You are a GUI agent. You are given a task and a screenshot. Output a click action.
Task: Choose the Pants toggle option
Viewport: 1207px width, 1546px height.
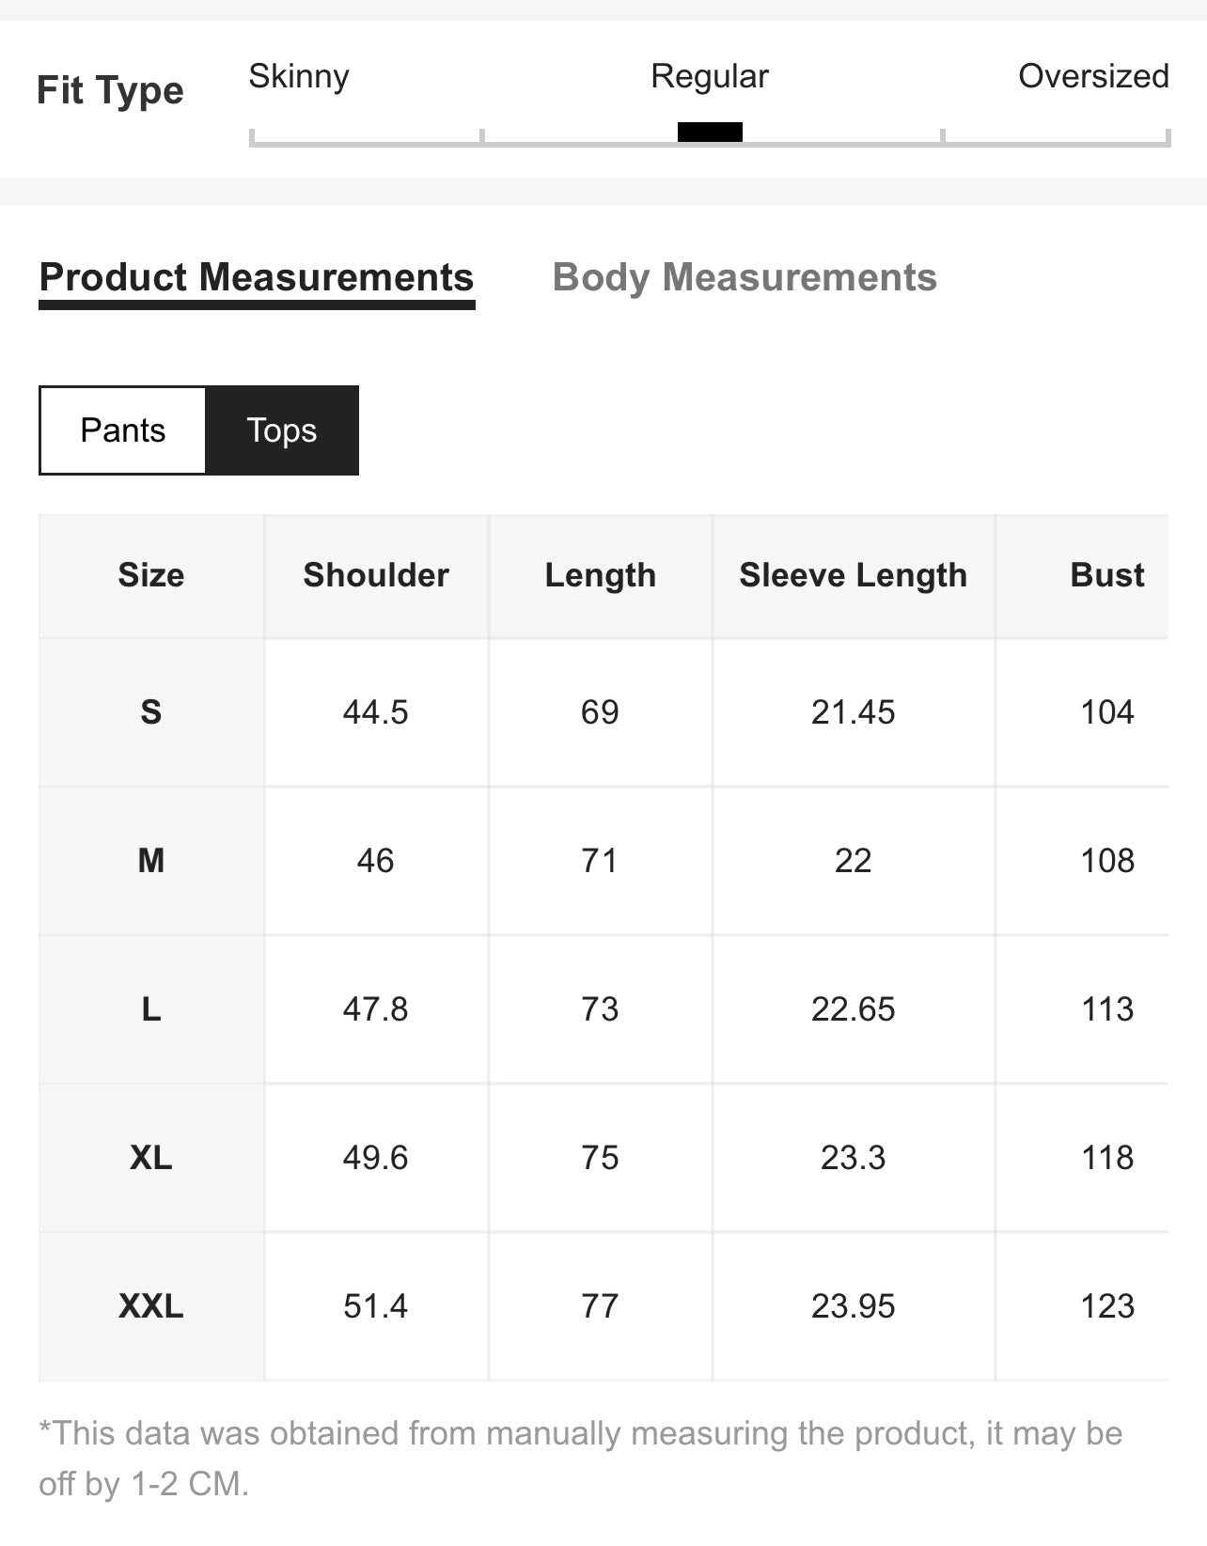[x=122, y=430]
